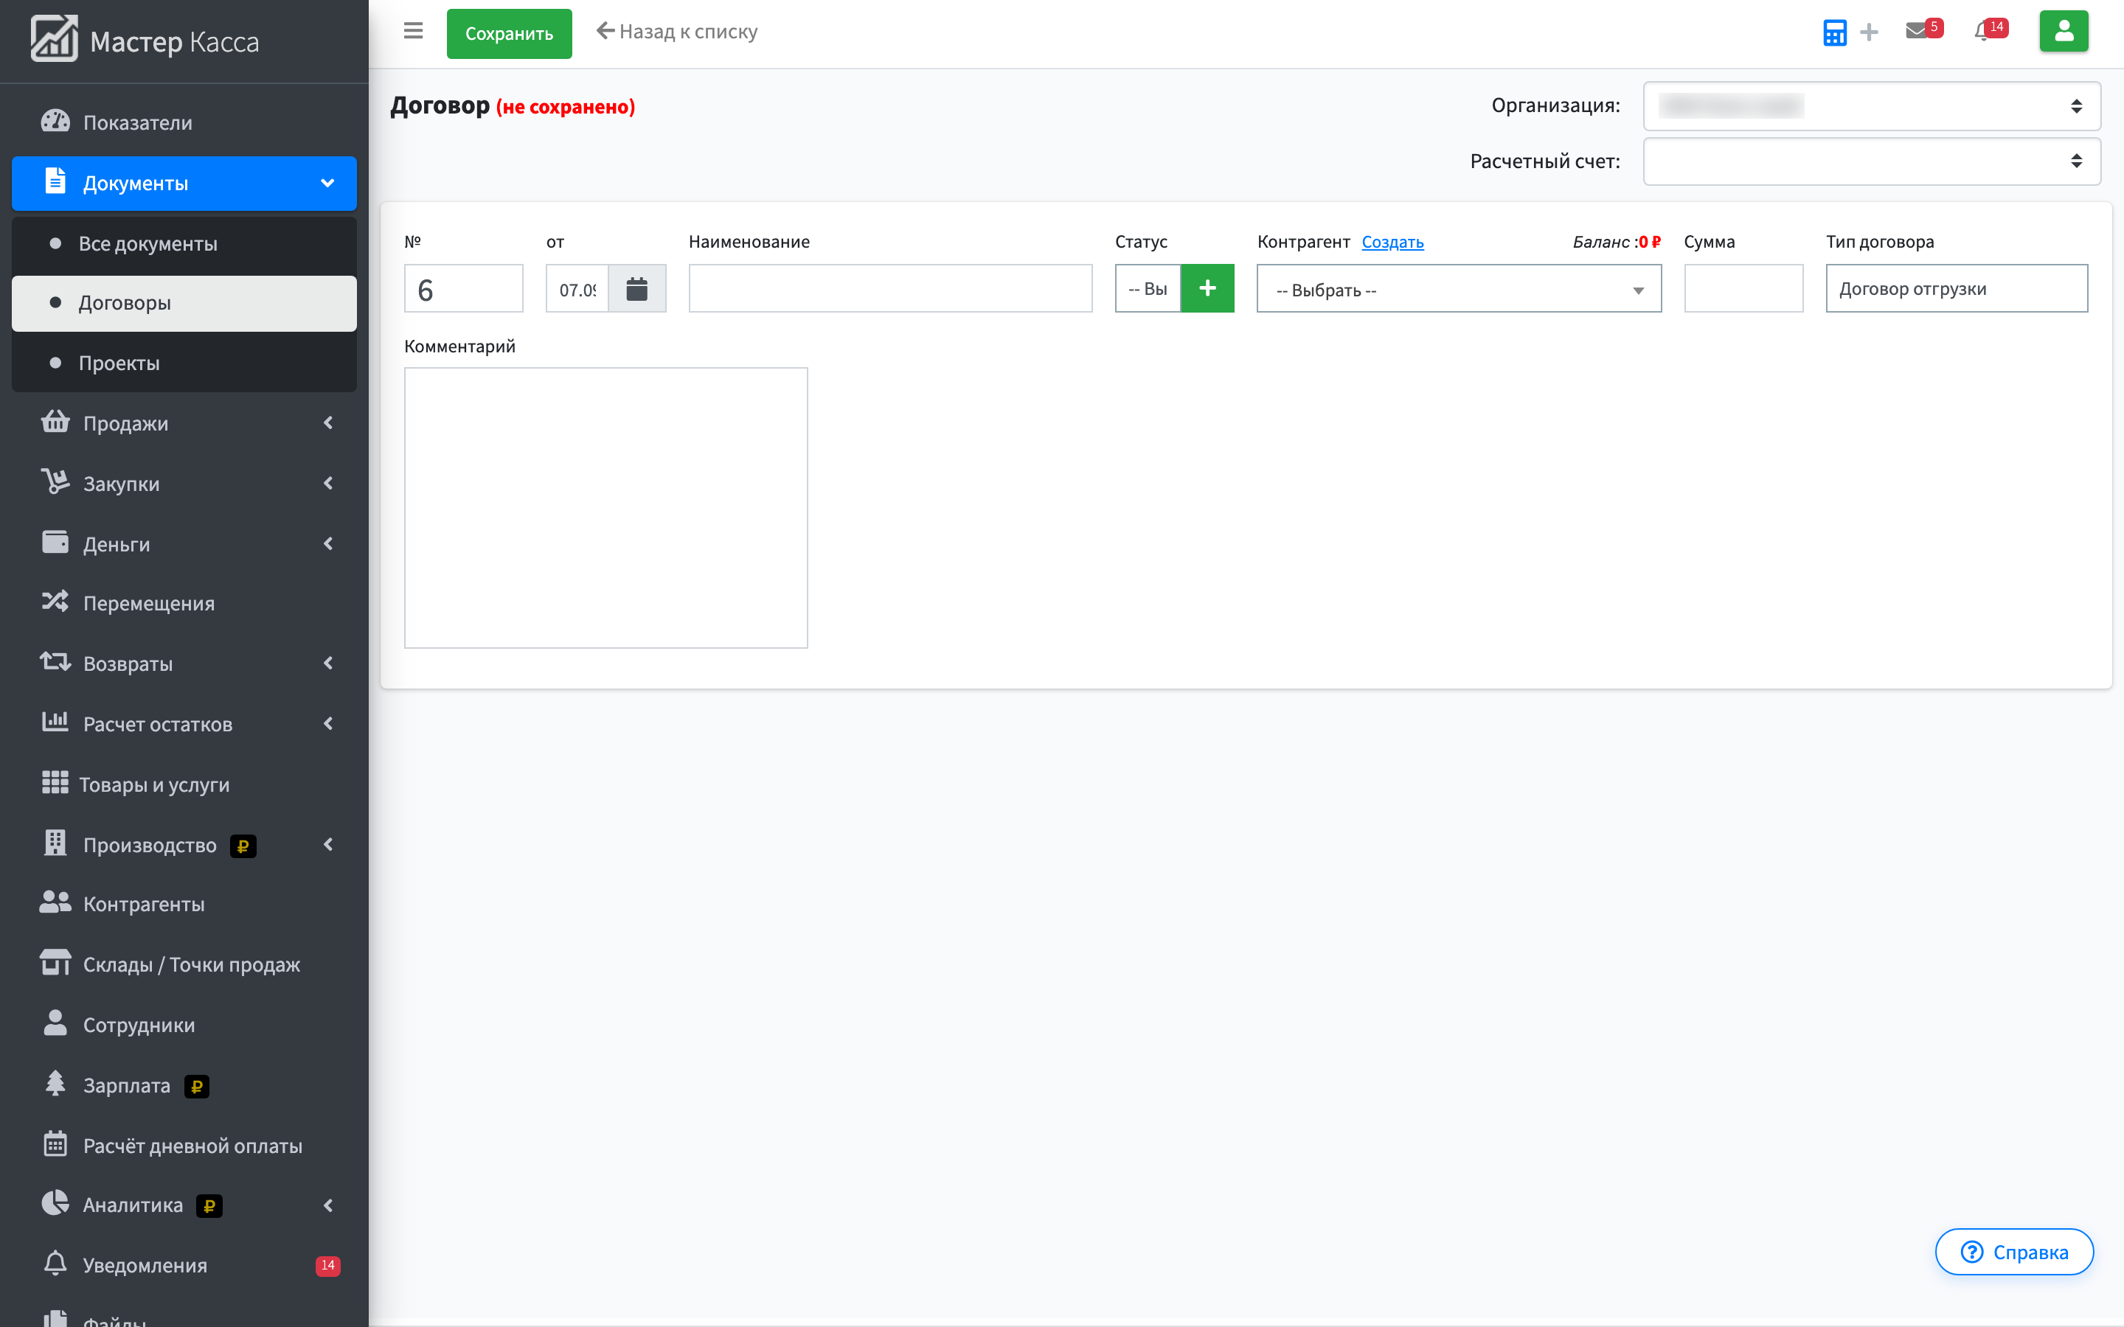Viewport: 2124px width, 1327px height.
Task: Open the Контрагент -- Выбрать -- dropdown
Action: (x=1459, y=289)
